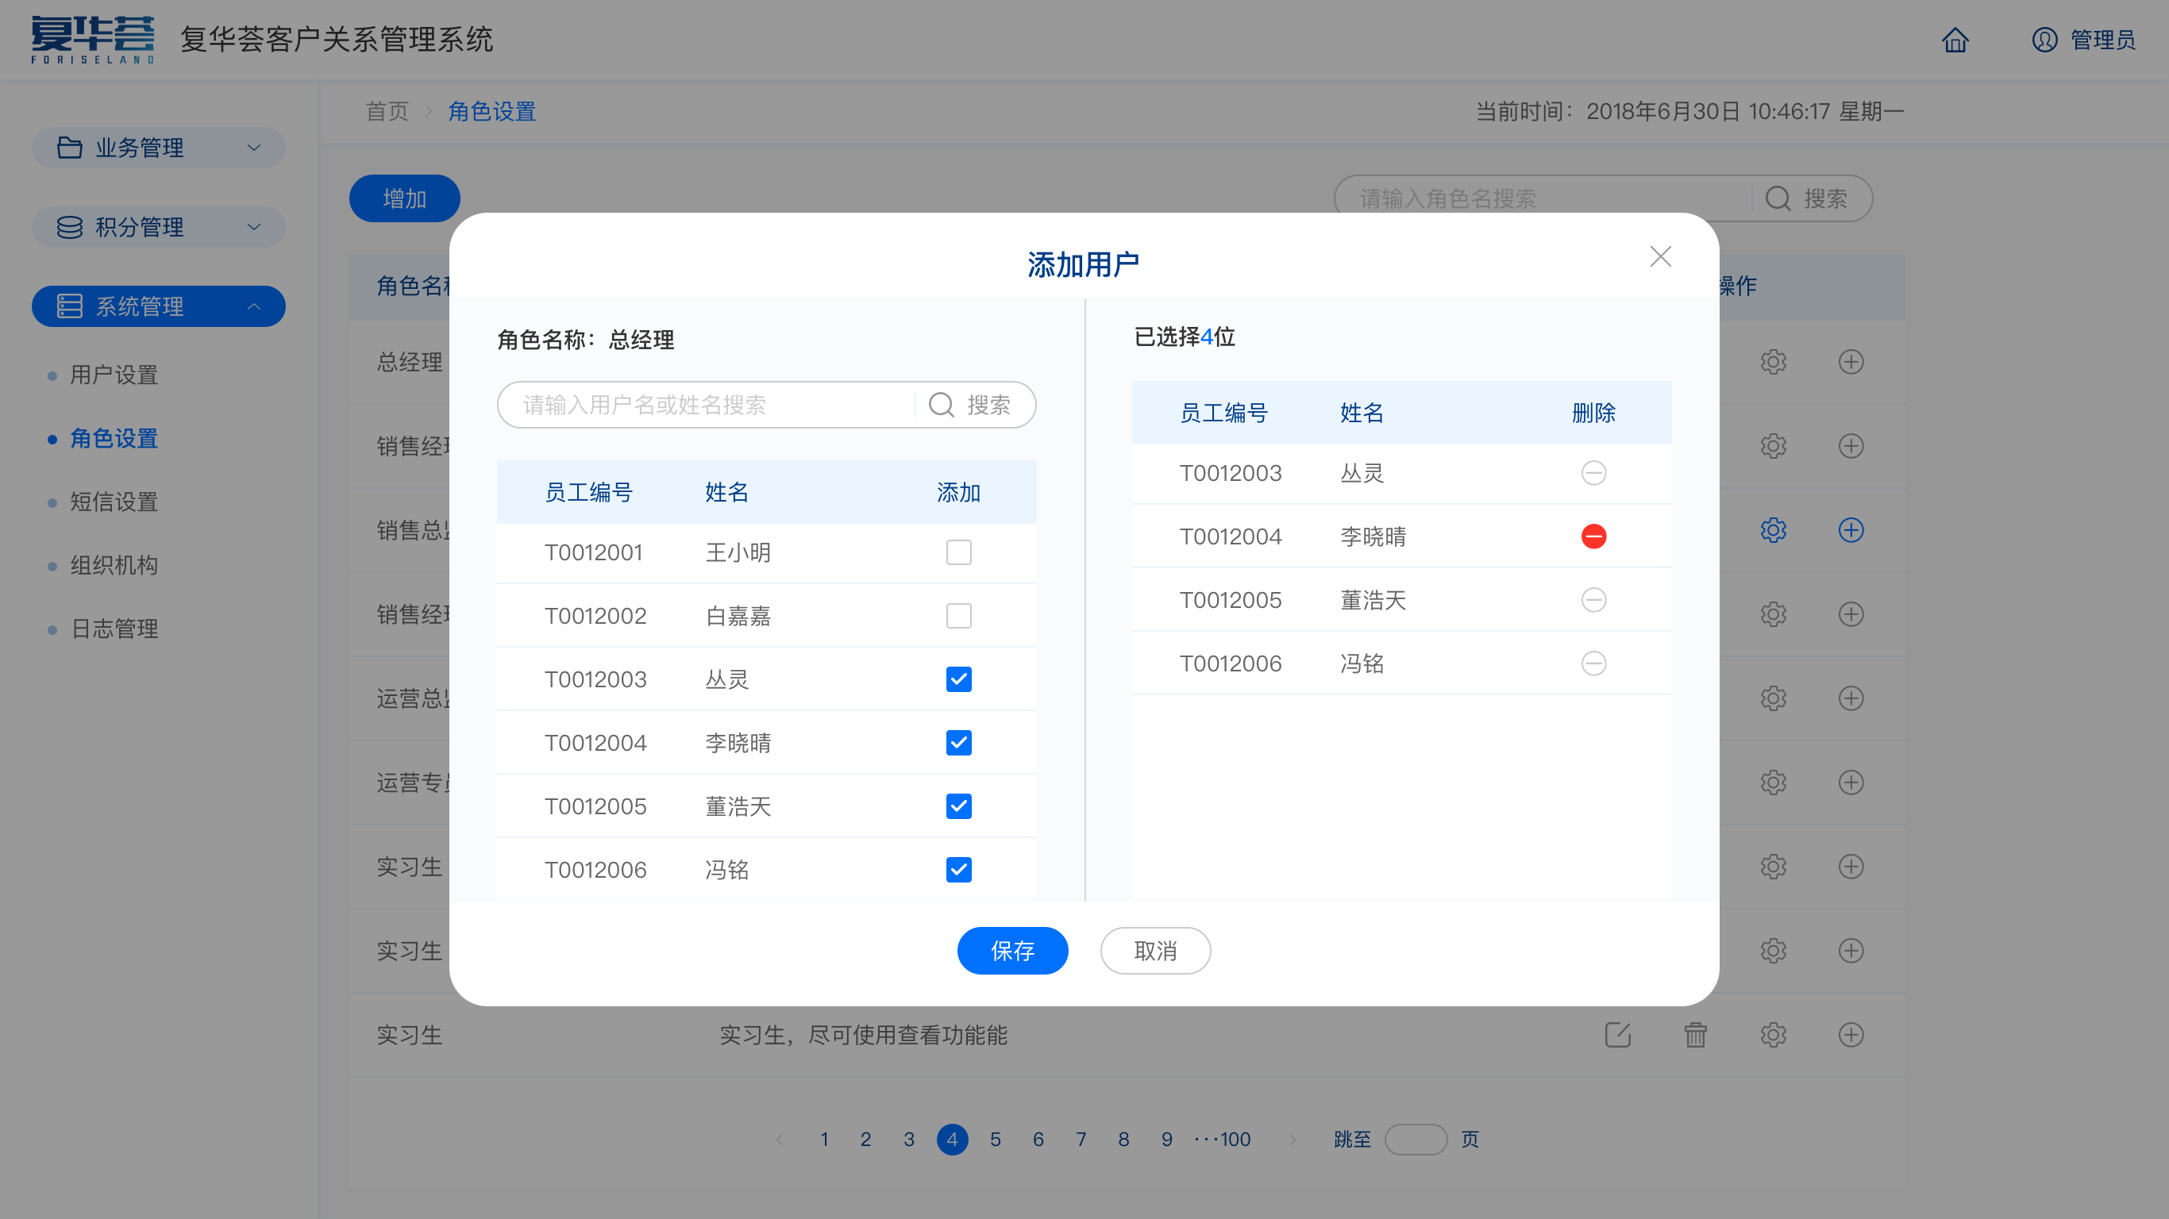The width and height of the screenshot is (2169, 1219).
Task: Check the box for 王小明
Action: 958,552
